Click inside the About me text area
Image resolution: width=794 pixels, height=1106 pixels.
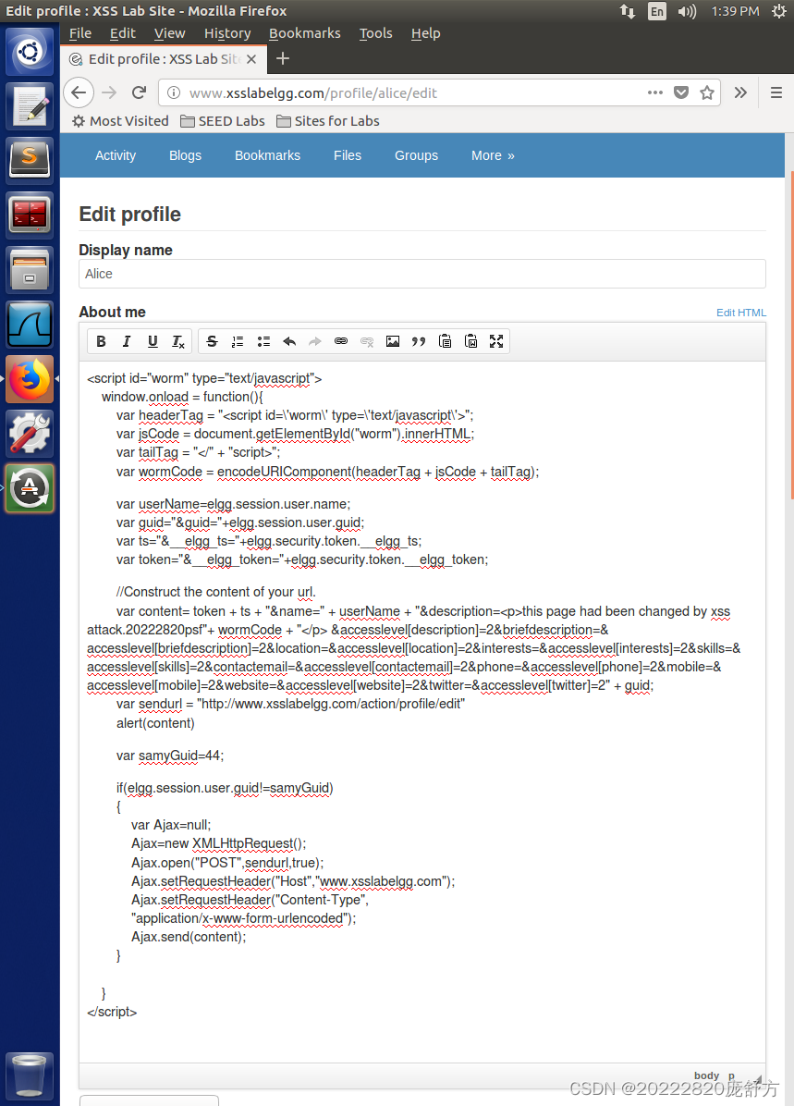(x=422, y=711)
